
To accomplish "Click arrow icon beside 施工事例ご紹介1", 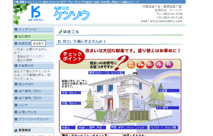I will pyautogui.click(x=16, y=91).
